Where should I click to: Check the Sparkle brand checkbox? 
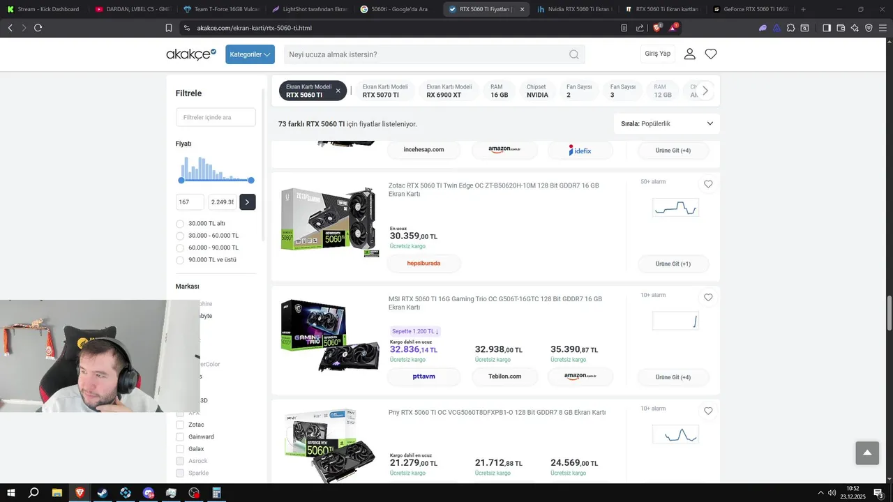pos(180,473)
